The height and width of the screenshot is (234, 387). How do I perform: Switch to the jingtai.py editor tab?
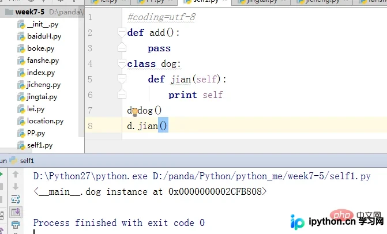(262, 2)
